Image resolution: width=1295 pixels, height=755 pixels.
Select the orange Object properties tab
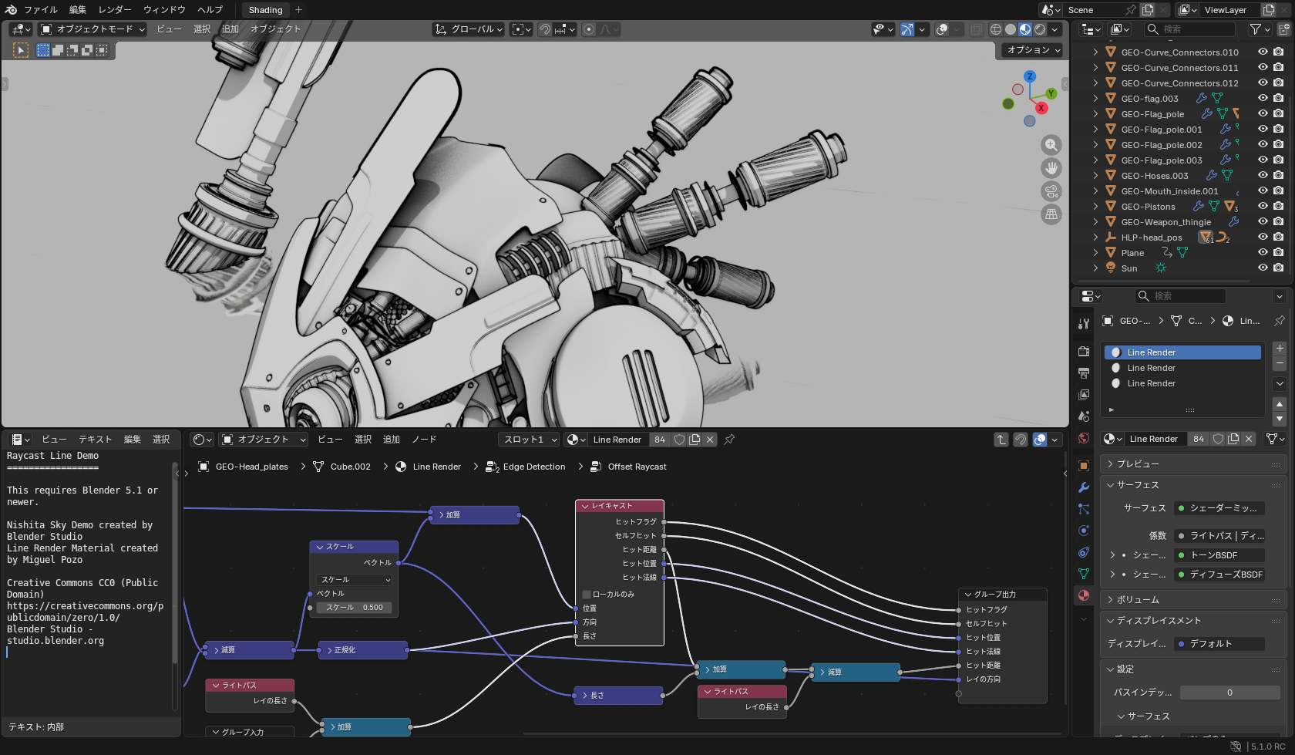1083,465
